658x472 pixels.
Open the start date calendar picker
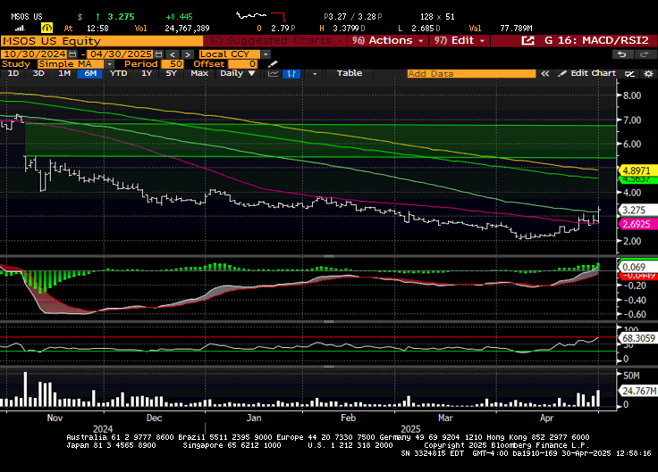point(72,54)
